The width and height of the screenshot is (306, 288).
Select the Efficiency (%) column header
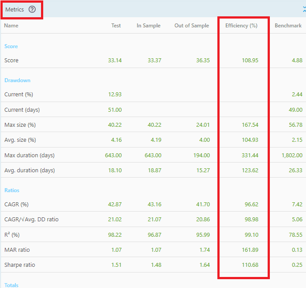241,26
